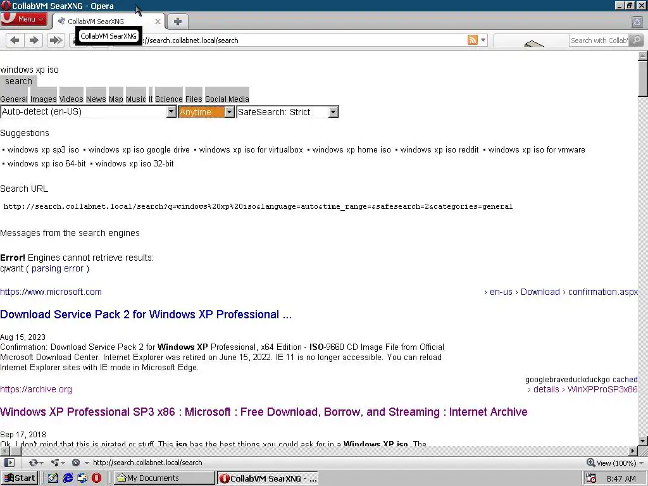
Task: Close the CollabVM SearXNG tab
Action: coord(158,22)
